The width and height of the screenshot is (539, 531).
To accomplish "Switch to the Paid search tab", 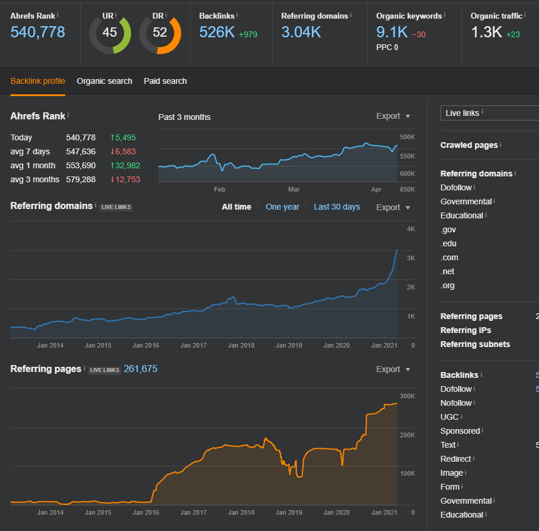I will point(165,81).
